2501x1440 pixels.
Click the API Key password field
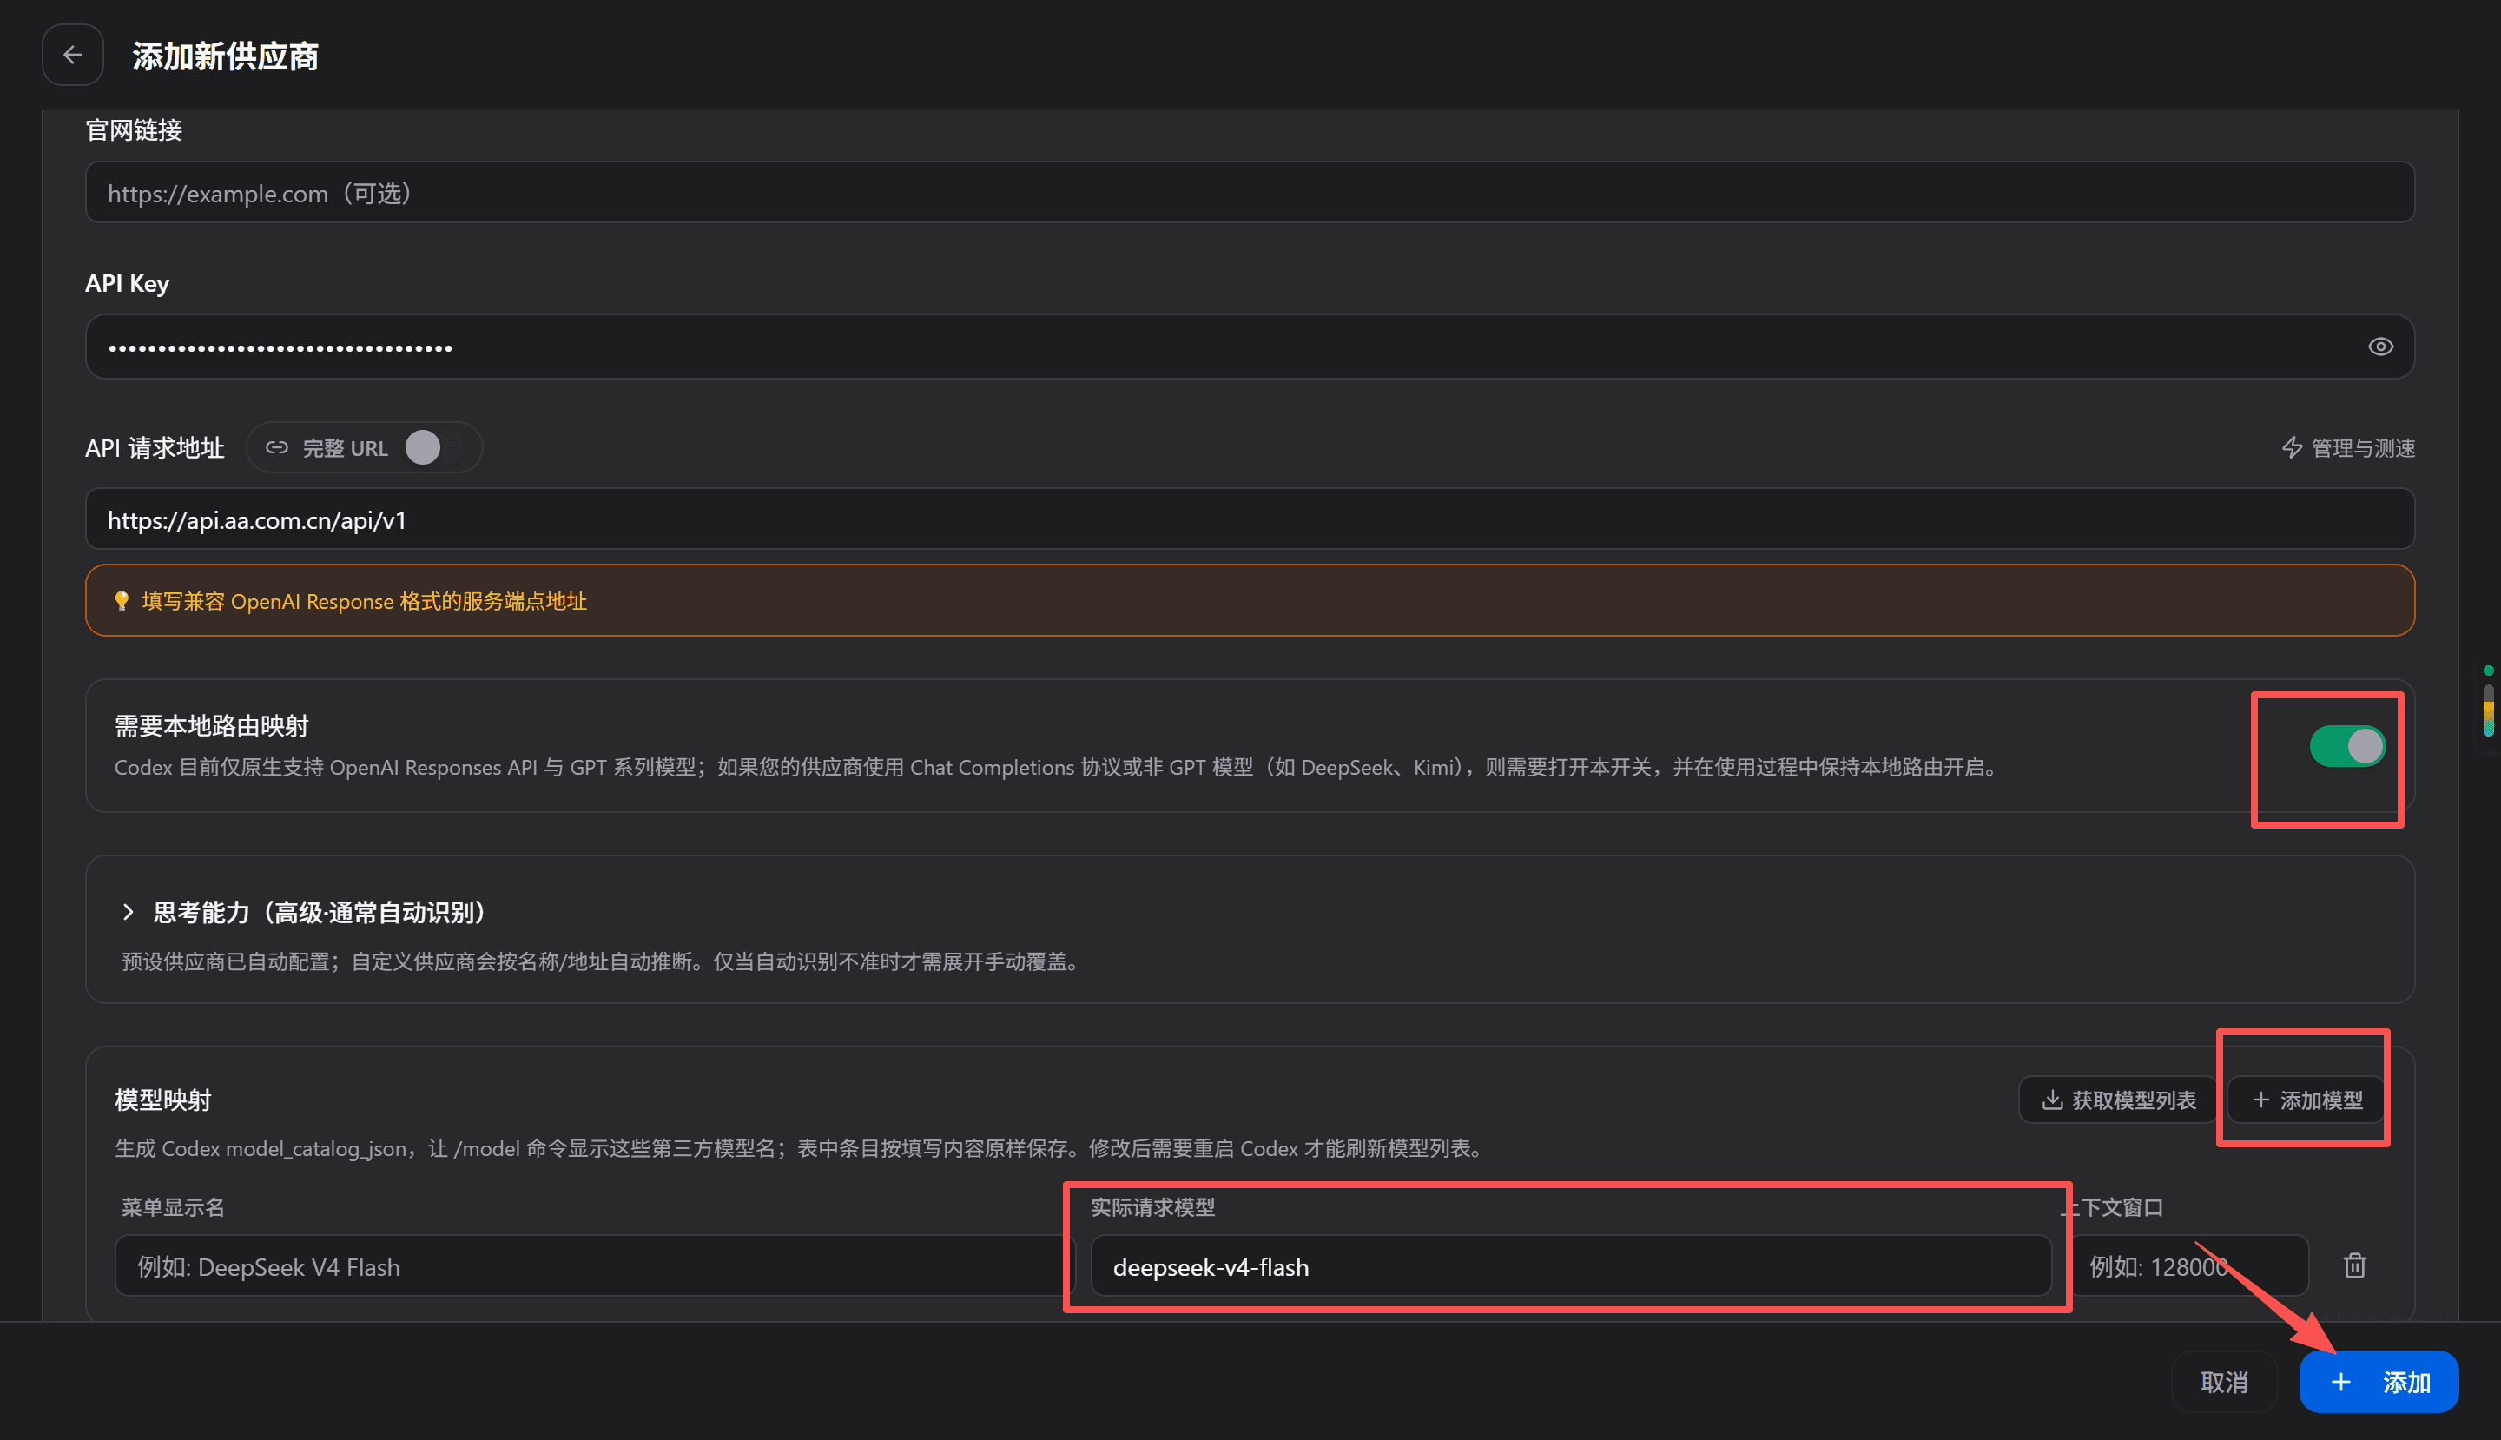pyautogui.click(x=1250, y=347)
